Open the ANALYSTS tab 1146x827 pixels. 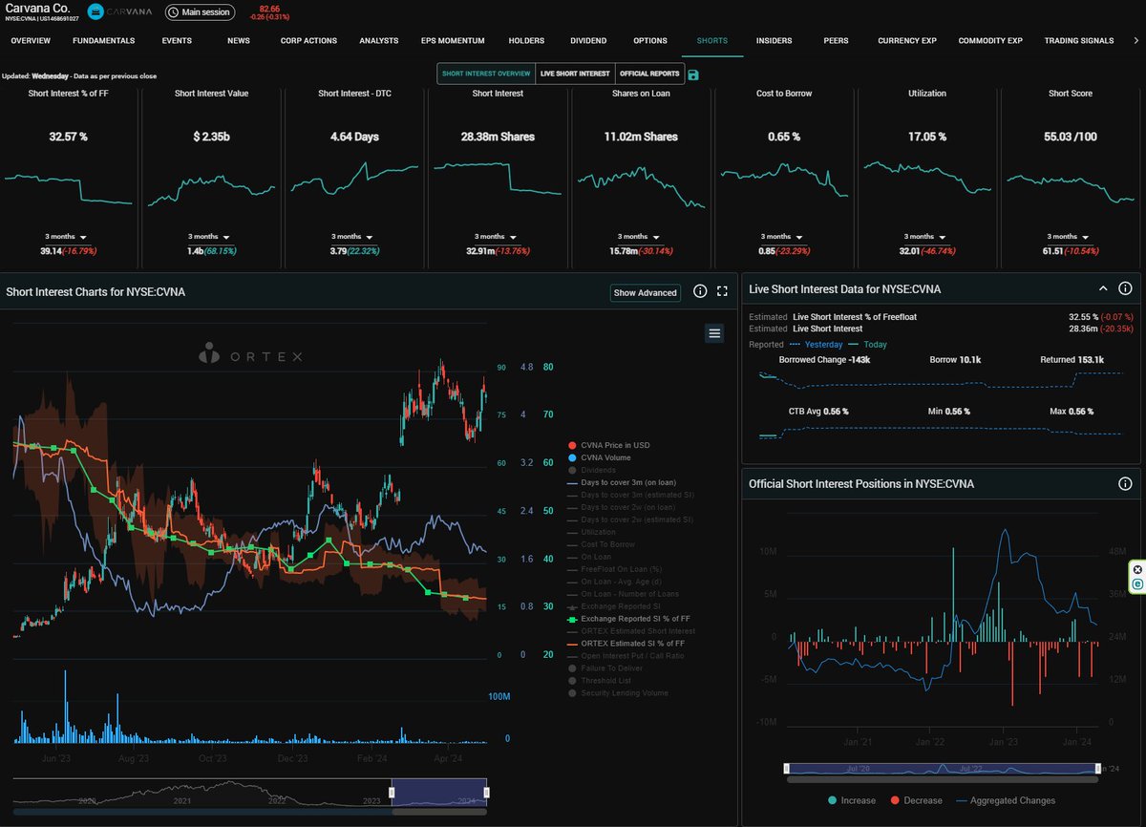[379, 41]
